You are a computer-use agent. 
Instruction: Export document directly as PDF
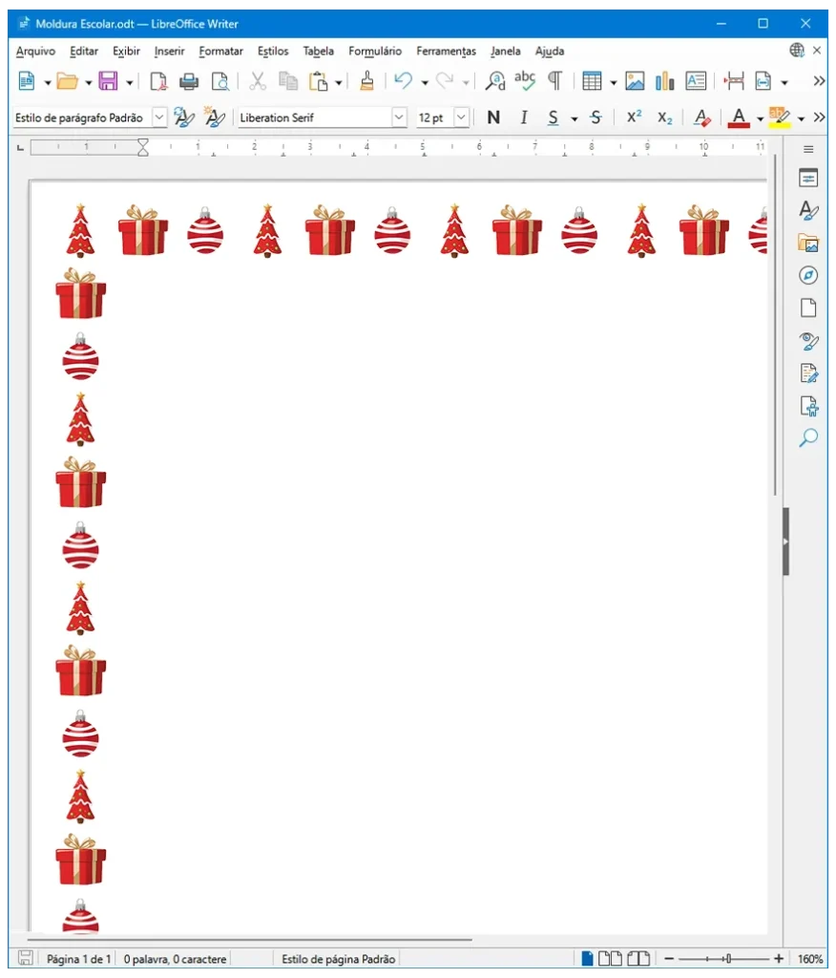click(x=158, y=82)
